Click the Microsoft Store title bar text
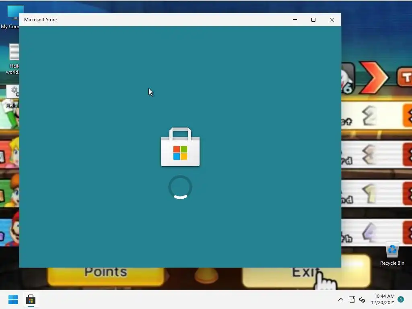The width and height of the screenshot is (412, 309). point(41,20)
